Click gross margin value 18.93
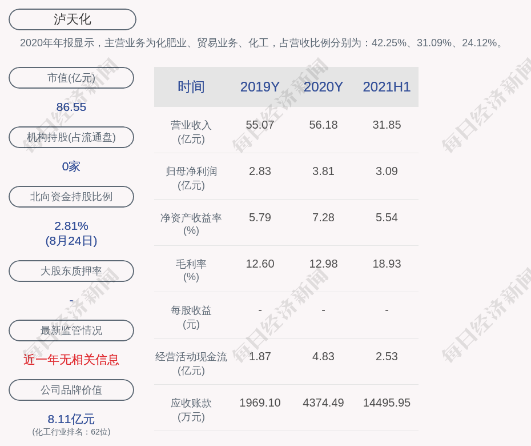531x446 pixels. point(387,264)
